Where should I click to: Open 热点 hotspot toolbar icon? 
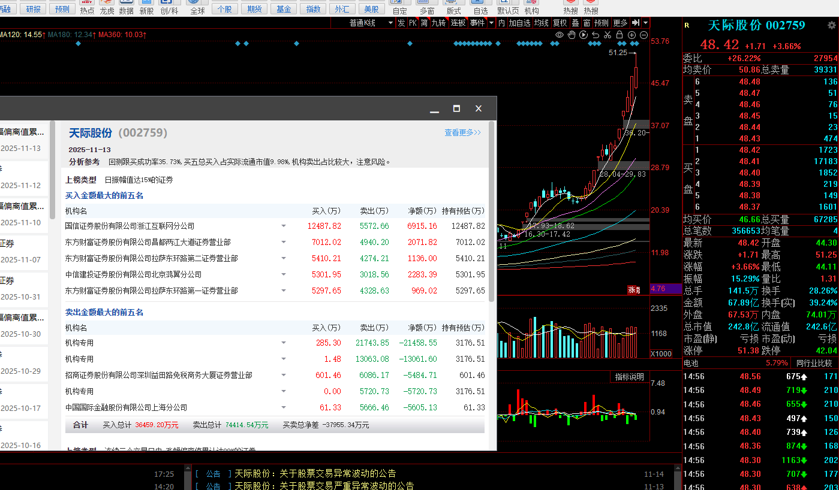click(87, 7)
